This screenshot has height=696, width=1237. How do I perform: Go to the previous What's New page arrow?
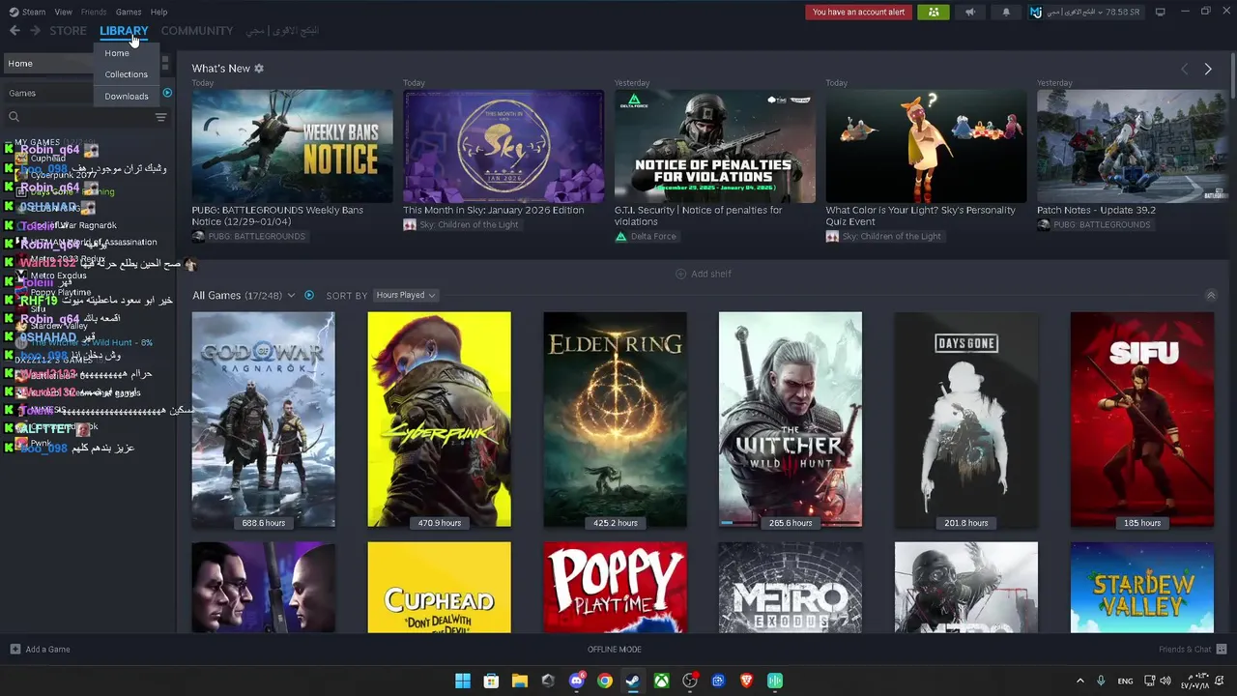[x=1185, y=69]
